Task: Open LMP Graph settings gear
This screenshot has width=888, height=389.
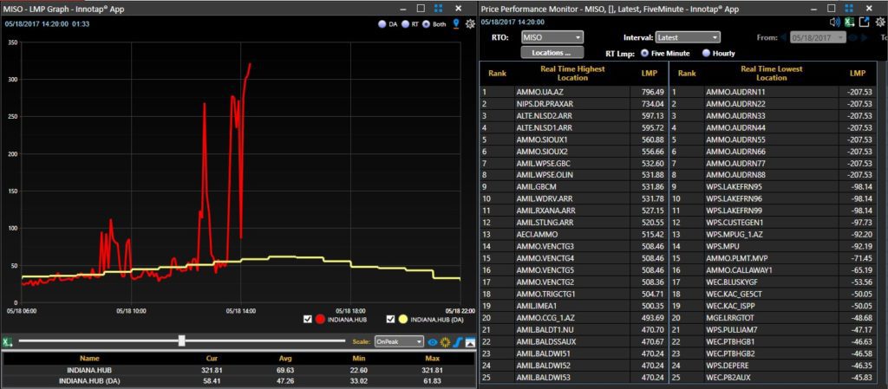Action: (x=469, y=24)
